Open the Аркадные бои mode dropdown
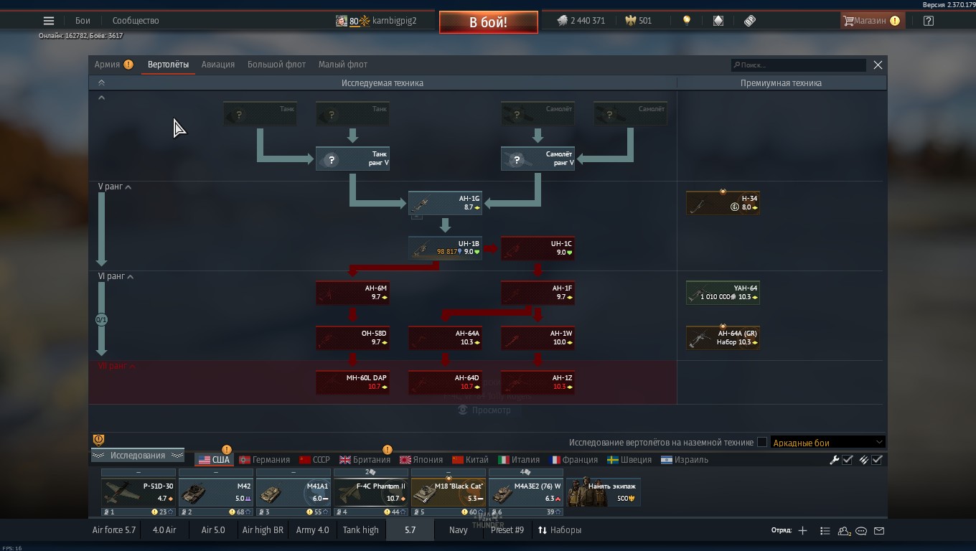Viewport: 976px width, 551px height. (827, 443)
